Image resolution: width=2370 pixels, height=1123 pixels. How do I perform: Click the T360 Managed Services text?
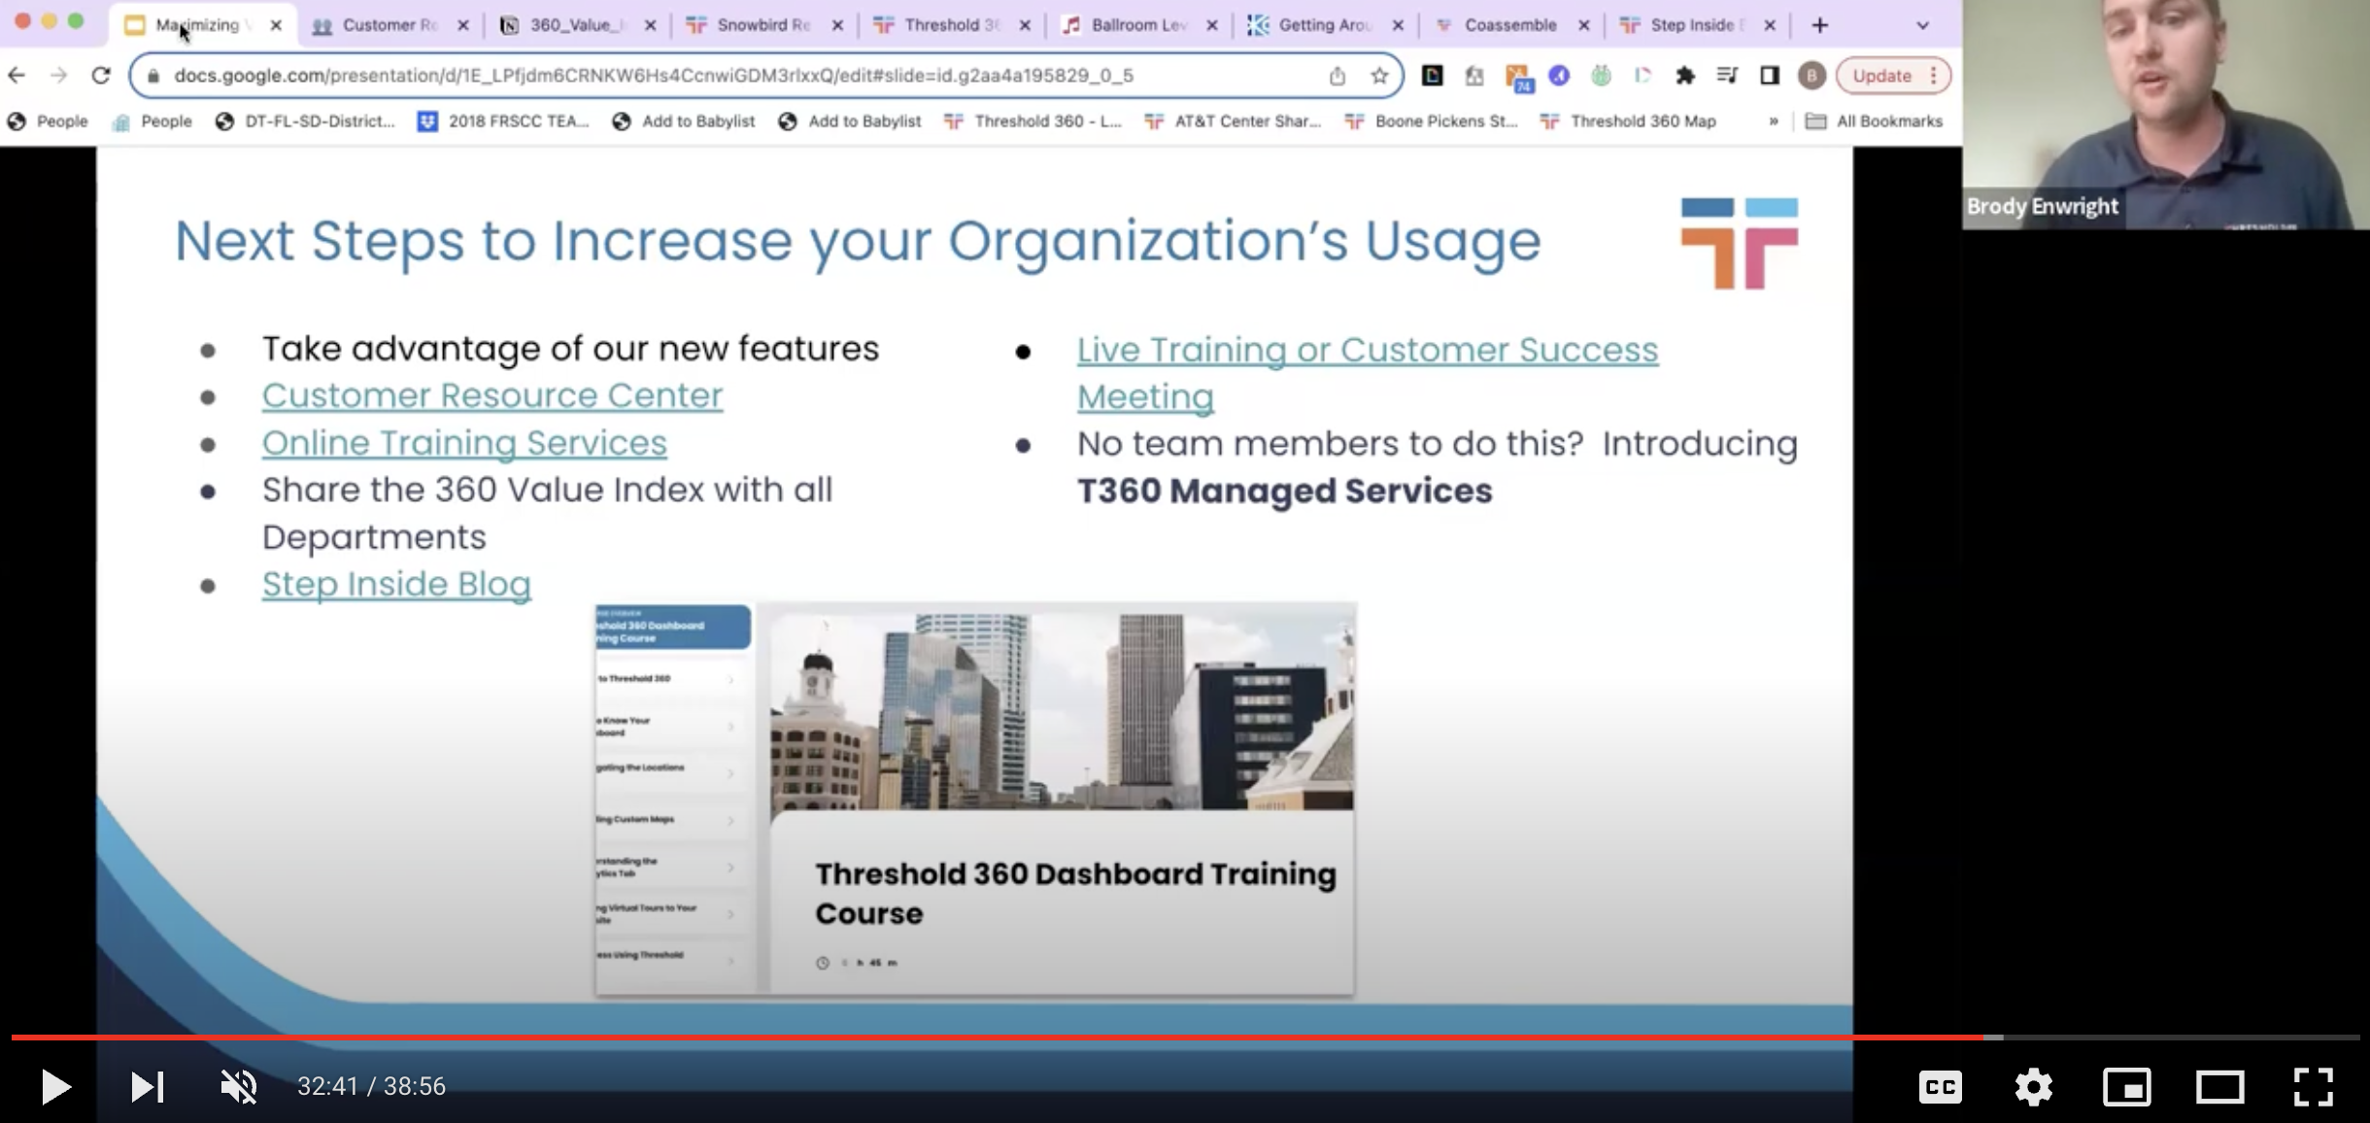(x=1284, y=491)
